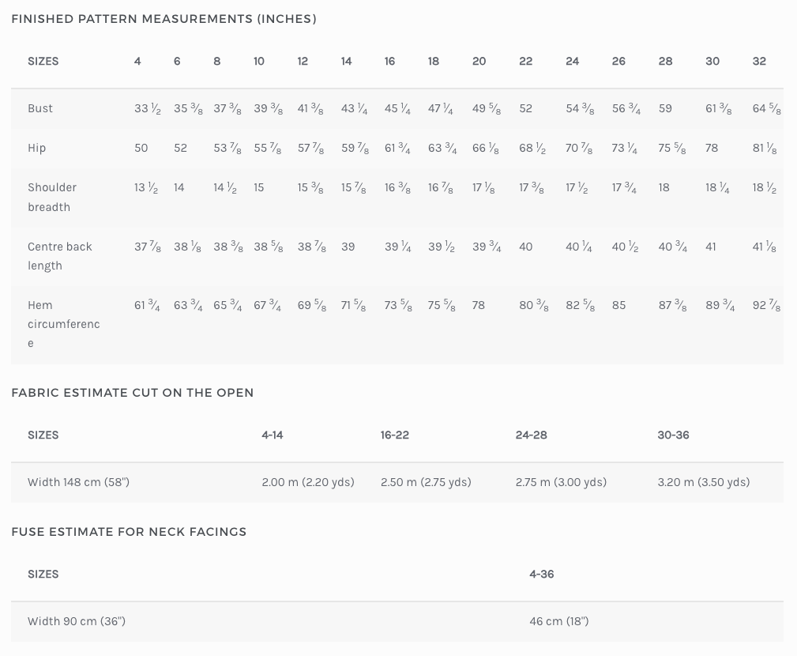Select the Hip row label

pyautogui.click(x=37, y=148)
